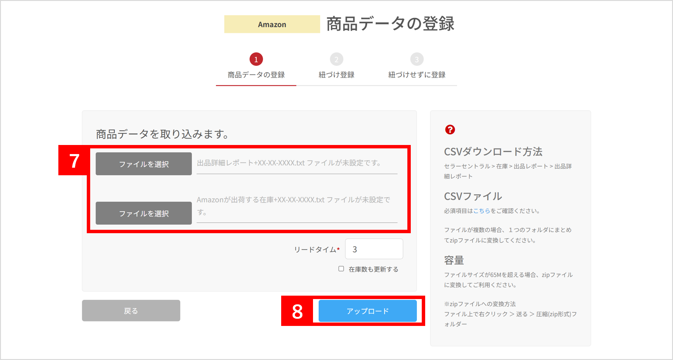Open the こちら link for required fields
Screen dimensions: 673x360
tap(482, 211)
